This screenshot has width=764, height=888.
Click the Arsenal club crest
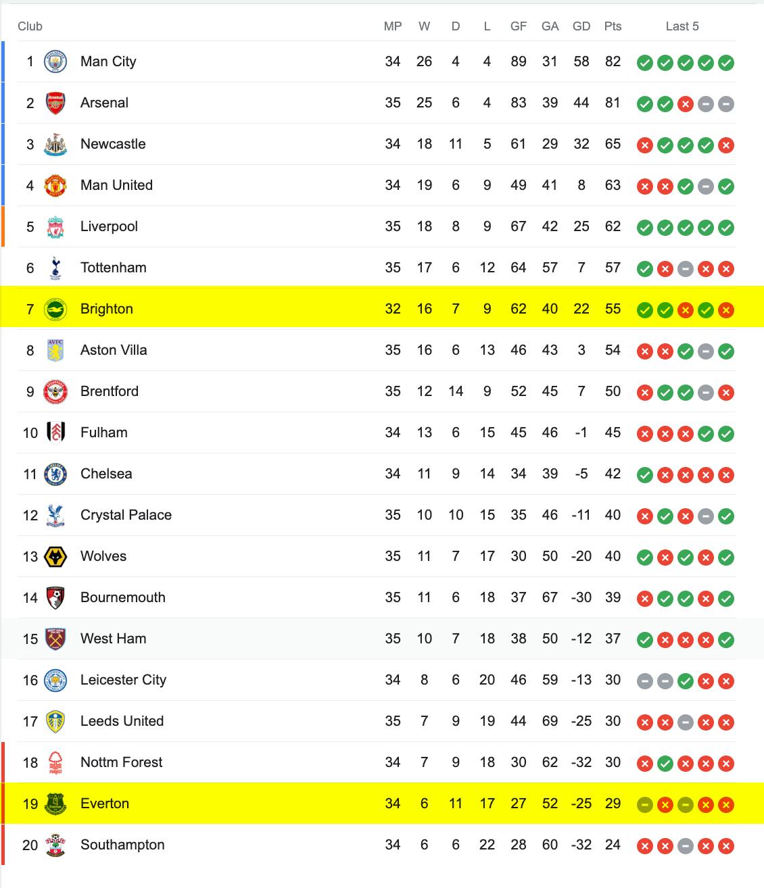[x=55, y=103]
